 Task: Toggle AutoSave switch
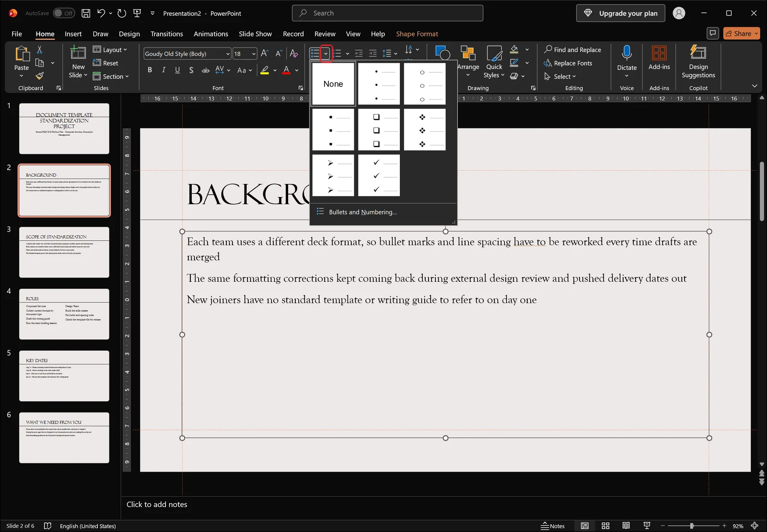point(64,13)
